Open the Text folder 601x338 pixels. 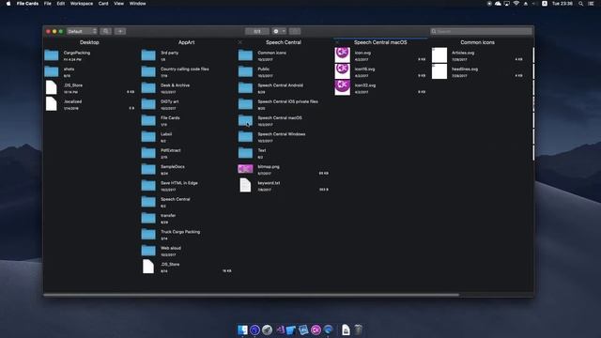[x=245, y=153]
